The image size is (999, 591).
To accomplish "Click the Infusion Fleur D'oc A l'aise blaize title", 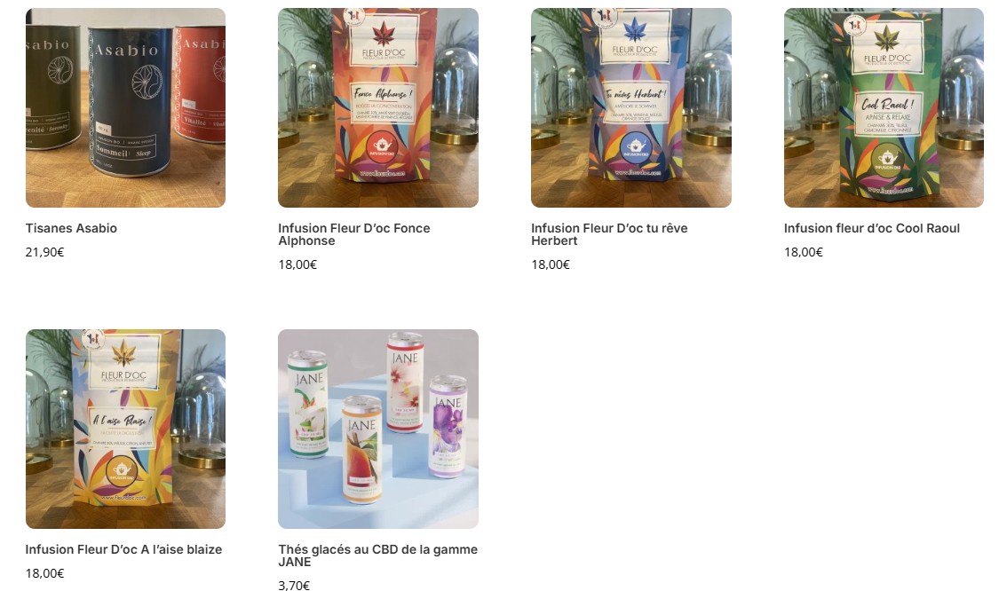I will [x=123, y=549].
